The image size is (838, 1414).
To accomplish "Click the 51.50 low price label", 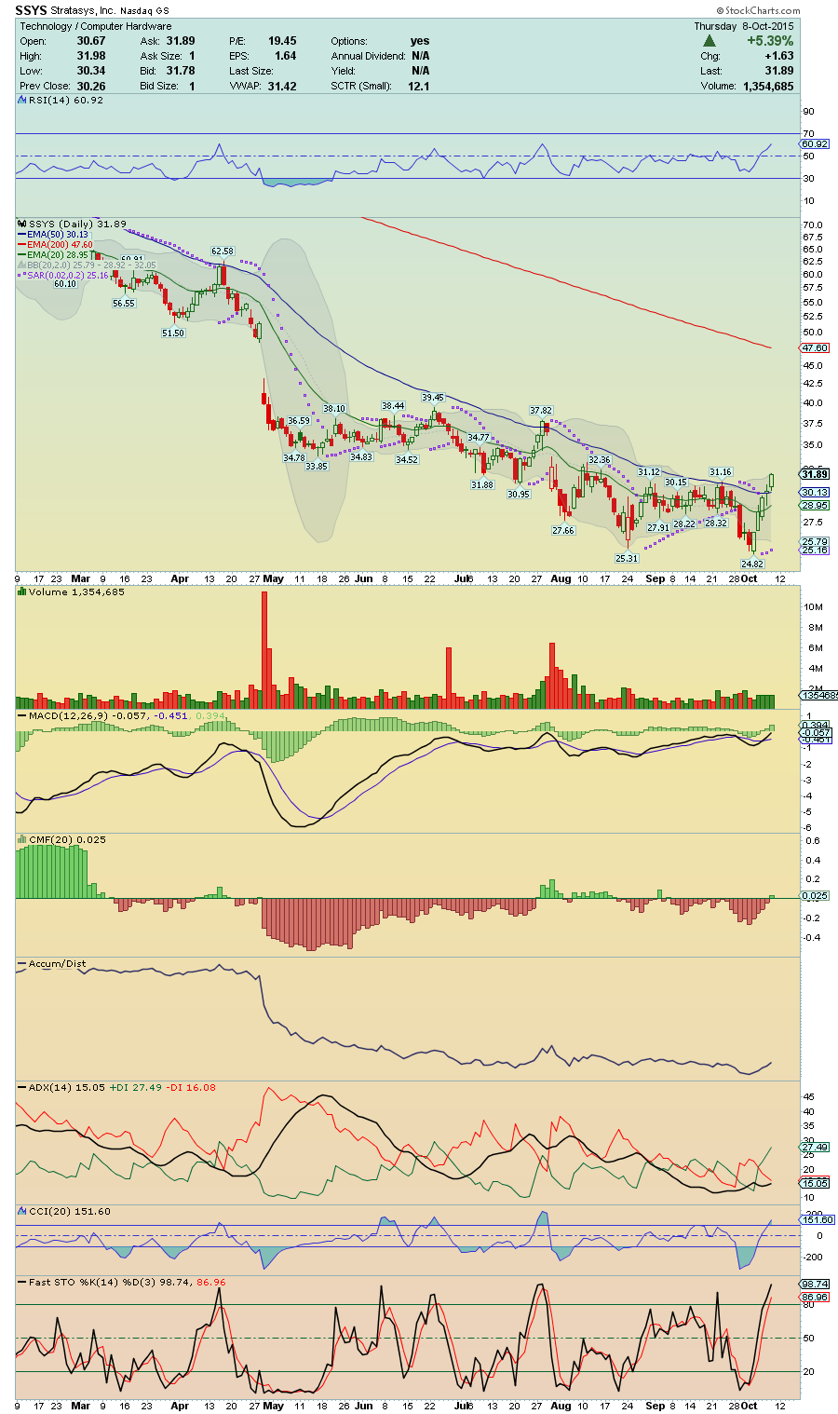I will (x=173, y=333).
